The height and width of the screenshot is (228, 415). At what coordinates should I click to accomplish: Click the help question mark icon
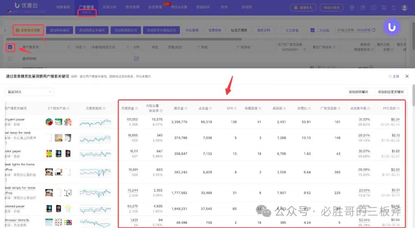[363, 7]
